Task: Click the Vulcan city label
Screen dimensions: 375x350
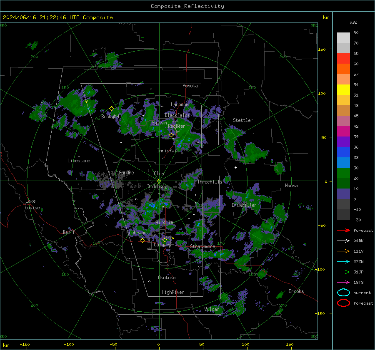Action: [212, 309]
